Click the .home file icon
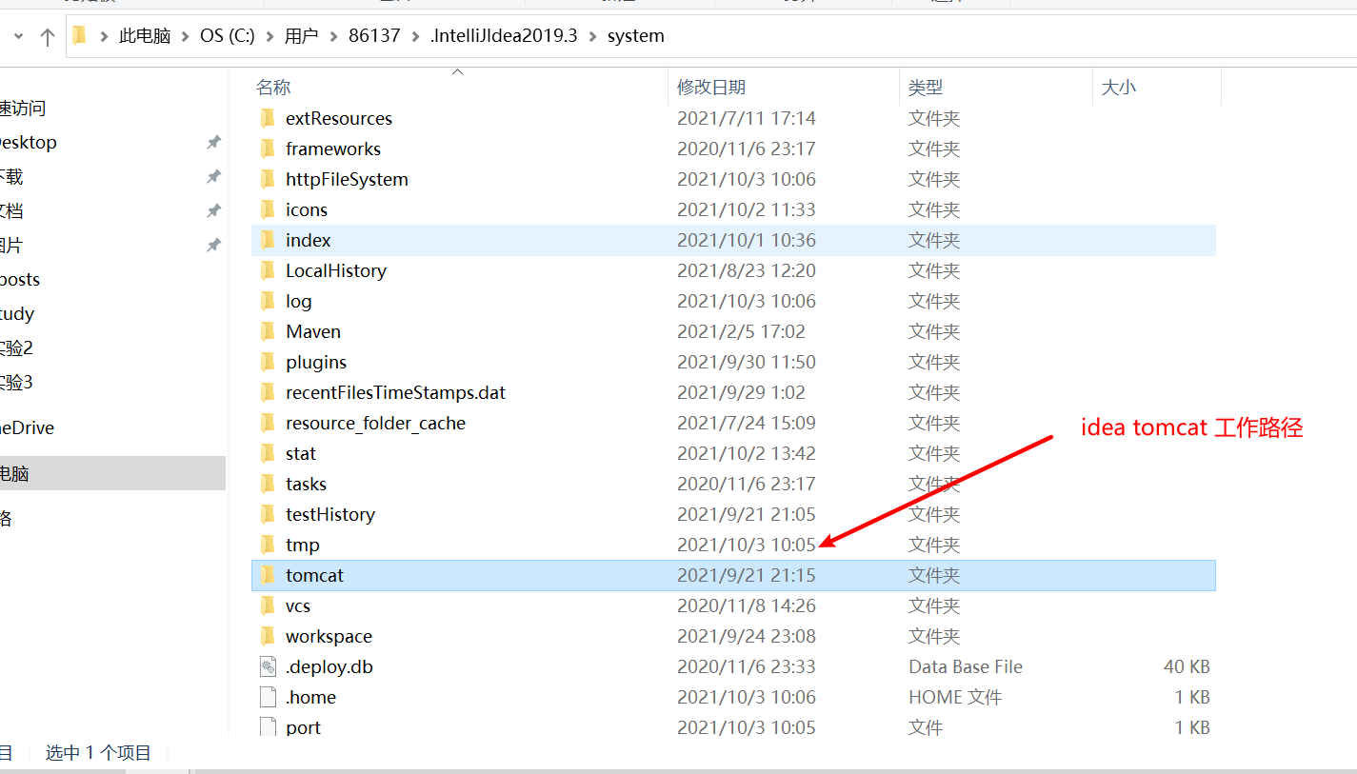 pos(268,697)
